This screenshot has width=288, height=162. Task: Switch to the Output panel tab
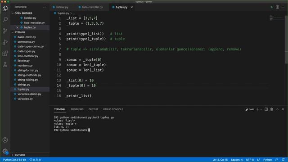point(93,109)
